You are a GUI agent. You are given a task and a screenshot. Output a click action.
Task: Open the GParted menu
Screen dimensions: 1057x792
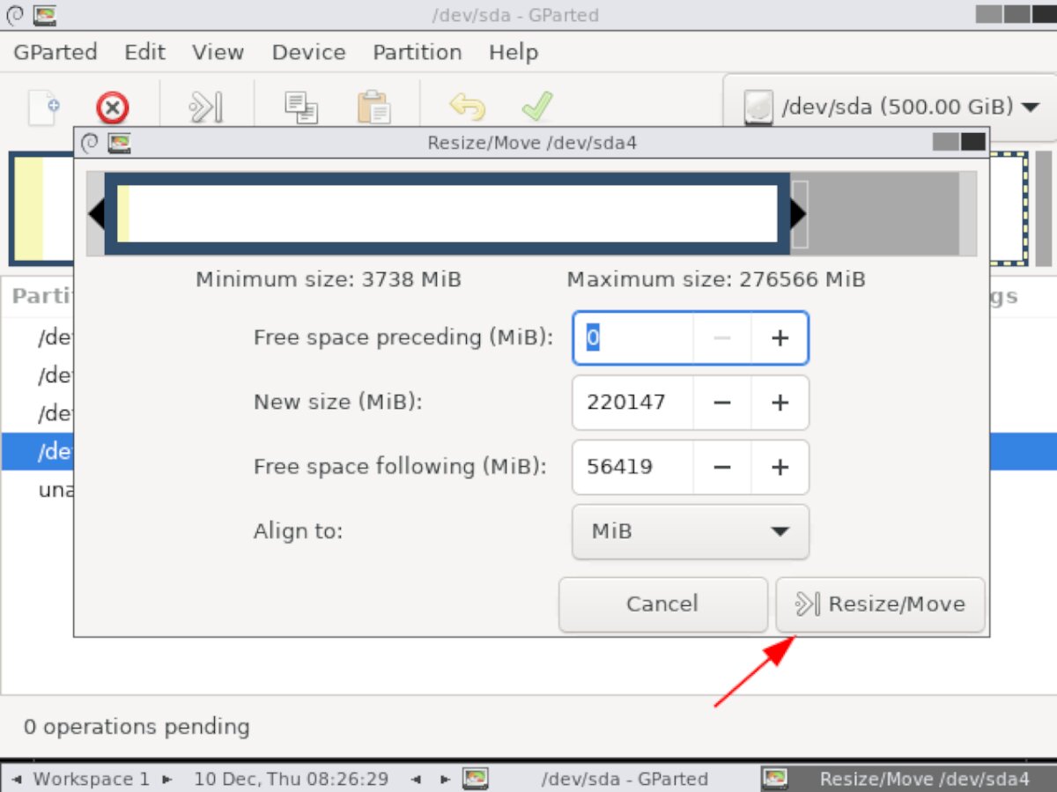click(x=55, y=52)
